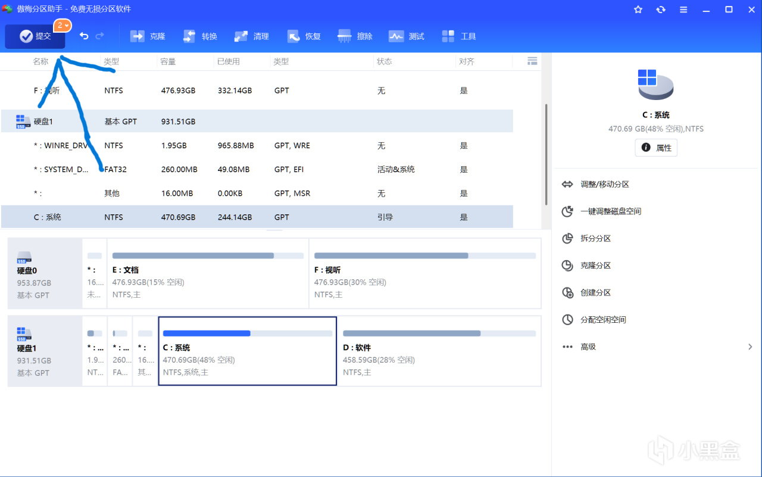Maximize the 傲梅分区助手 window
Viewport: 762px width, 477px height.
click(729, 10)
